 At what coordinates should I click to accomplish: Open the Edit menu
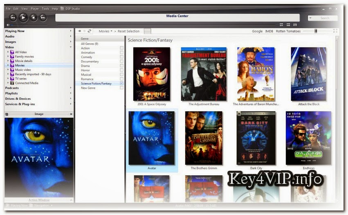click(16, 9)
